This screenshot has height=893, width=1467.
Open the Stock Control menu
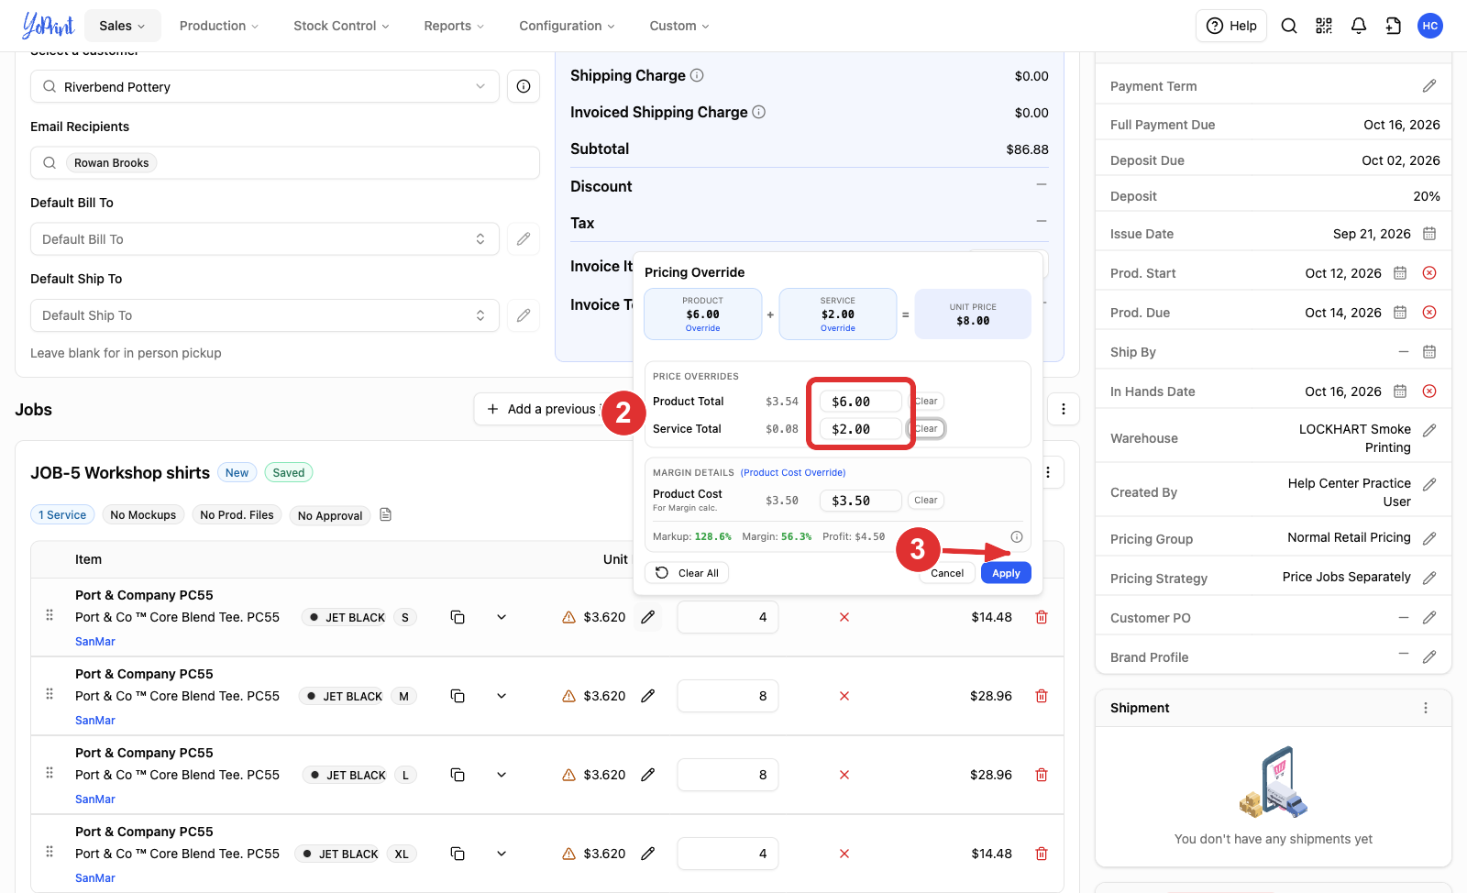341,26
